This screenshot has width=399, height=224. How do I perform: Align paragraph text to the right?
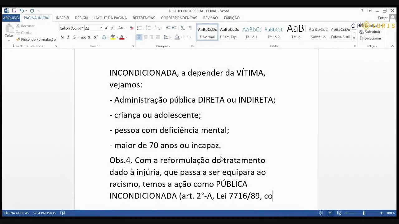point(151,37)
